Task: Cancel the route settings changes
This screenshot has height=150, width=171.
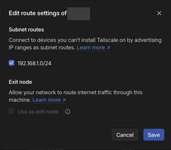Action: point(125,135)
